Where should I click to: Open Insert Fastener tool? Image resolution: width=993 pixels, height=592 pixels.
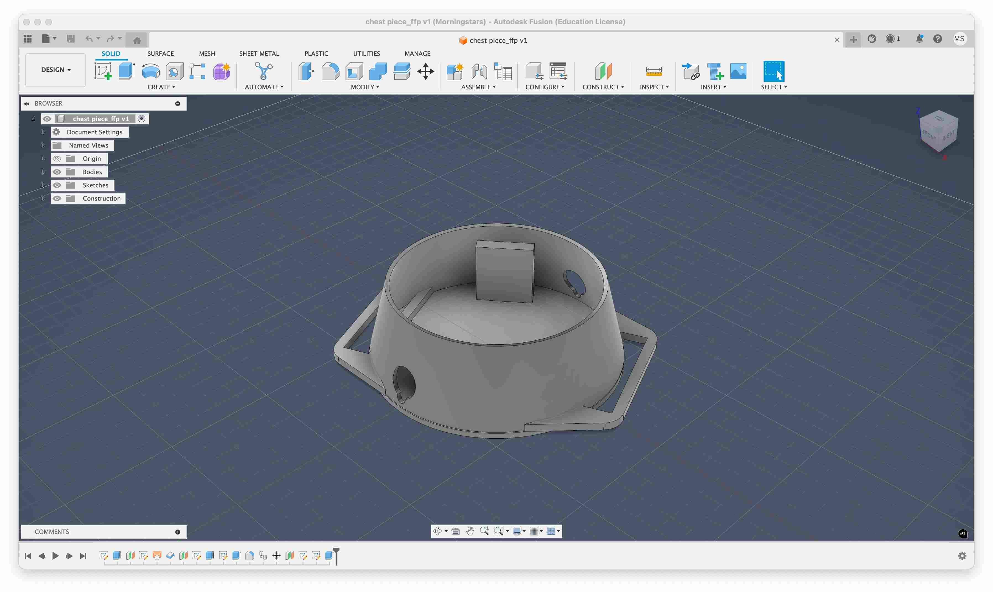coord(715,71)
